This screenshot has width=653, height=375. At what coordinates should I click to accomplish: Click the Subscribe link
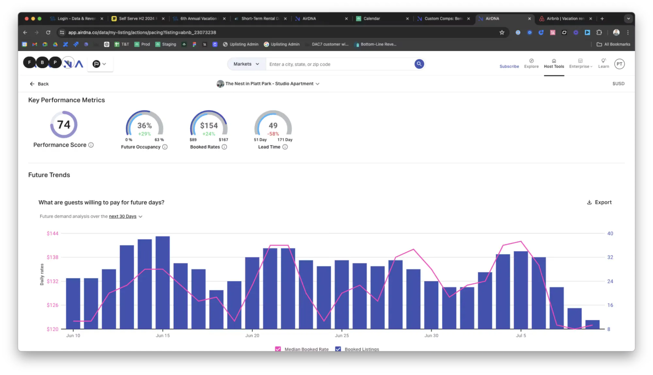click(x=509, y=66)
